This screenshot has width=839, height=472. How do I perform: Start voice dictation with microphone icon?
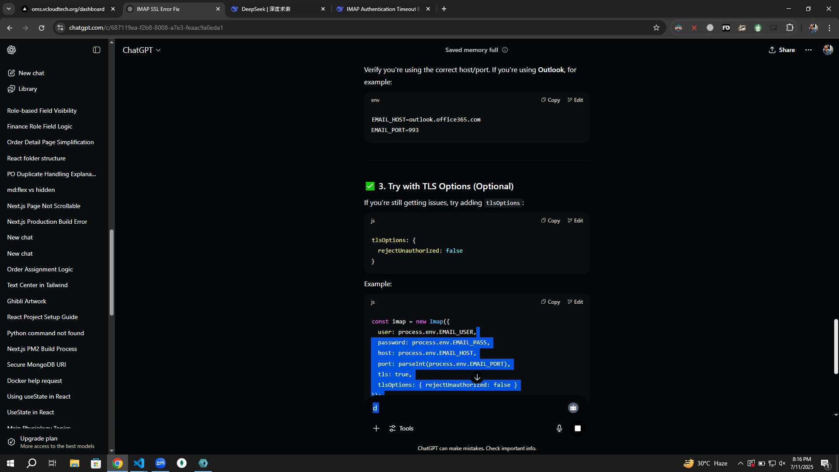point(559,428)
